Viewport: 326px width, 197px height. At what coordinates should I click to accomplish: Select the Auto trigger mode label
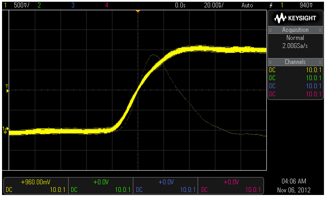click(x=247, y=5)
